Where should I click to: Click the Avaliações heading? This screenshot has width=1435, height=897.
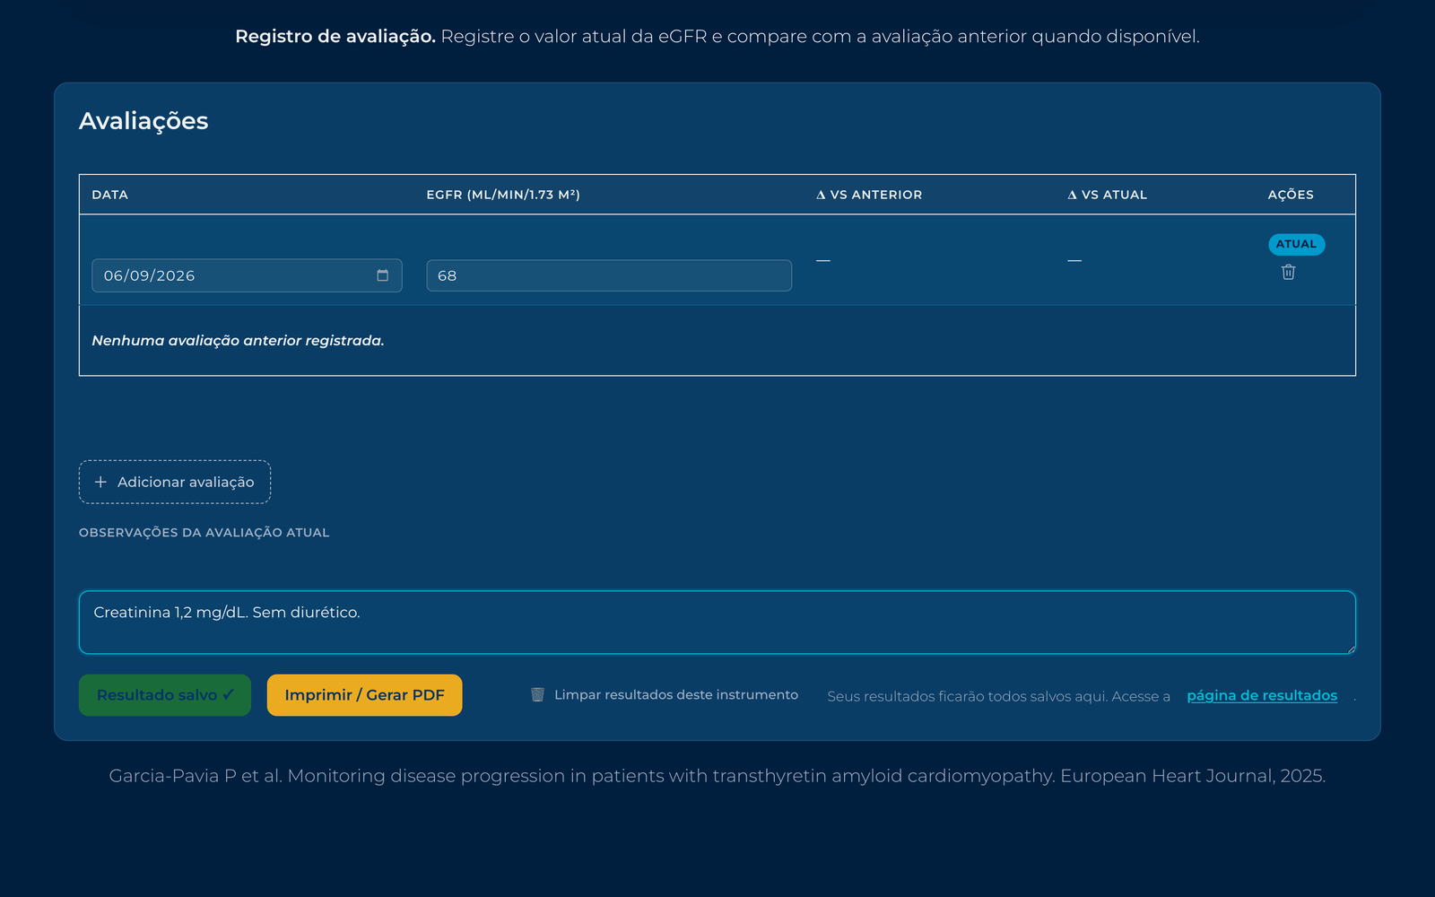[143, 121]
